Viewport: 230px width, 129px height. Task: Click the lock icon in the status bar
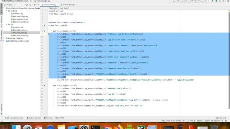click(x=222, y=121)
